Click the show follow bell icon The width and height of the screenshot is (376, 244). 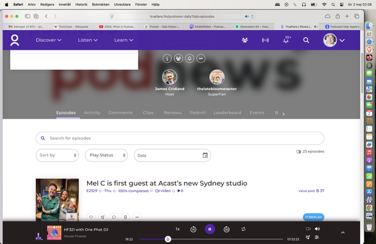click(x=190, y=59)
